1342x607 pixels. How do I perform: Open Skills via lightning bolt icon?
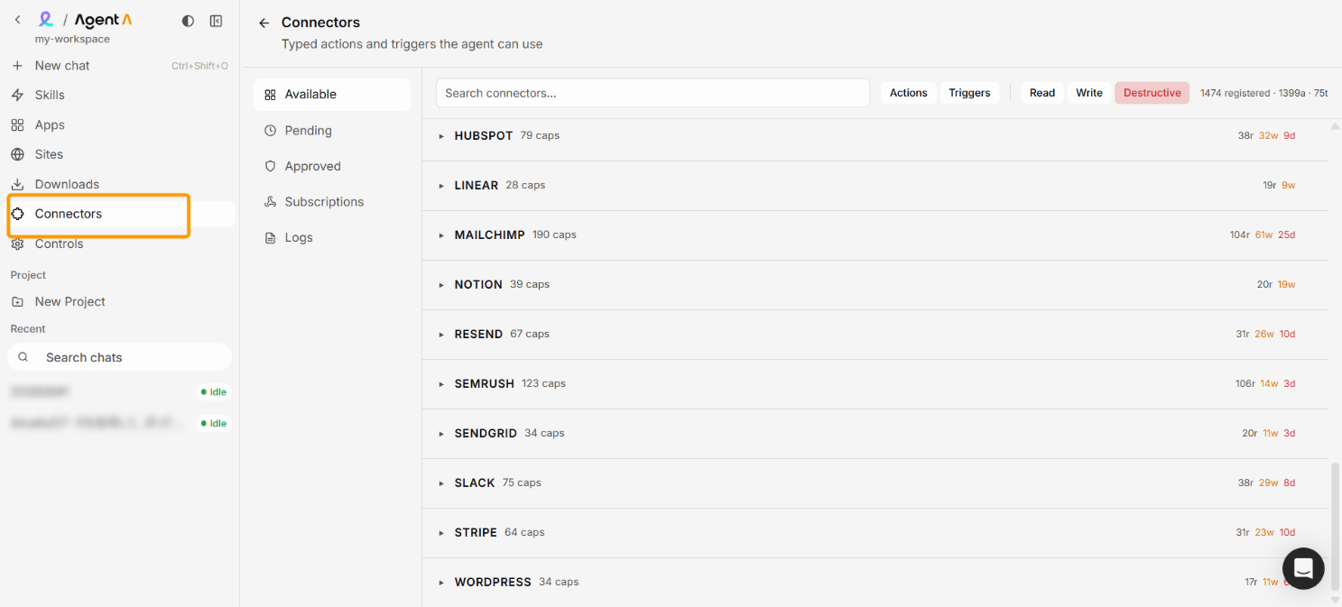coord(17,95)
